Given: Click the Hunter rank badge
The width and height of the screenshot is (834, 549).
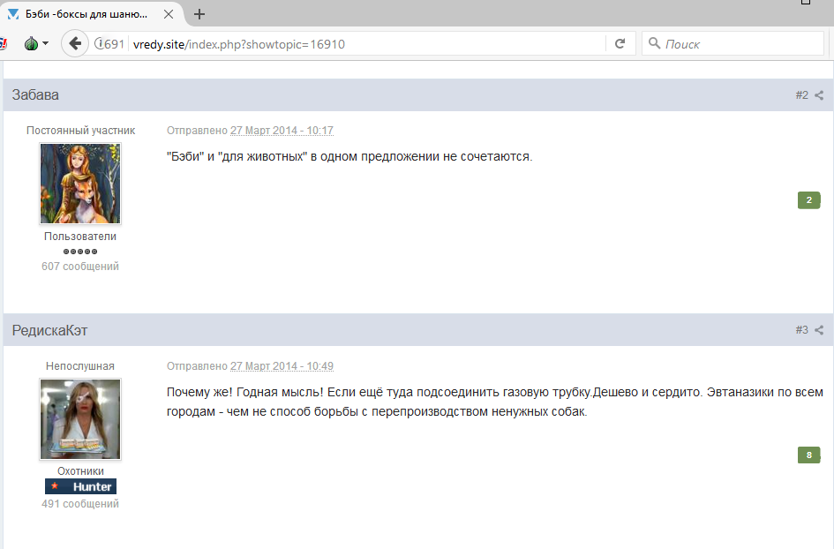Looking at the screenshot, I should [81, 486].
